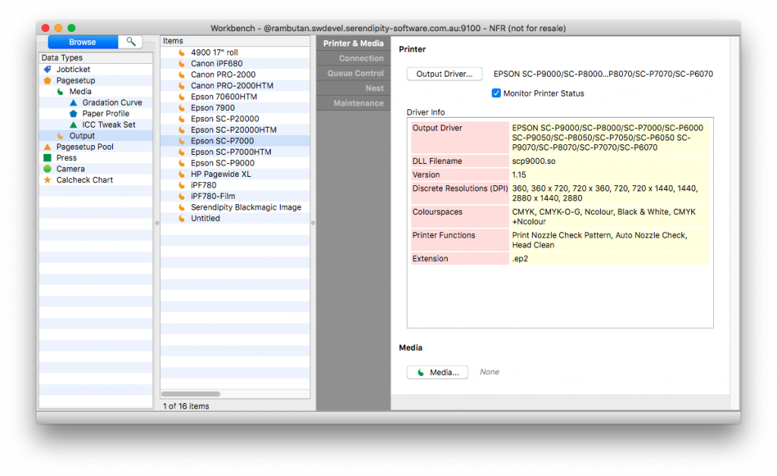777x476 pixels.
Task: Open the search magnifier next to Browse
Action: point(130,42)
